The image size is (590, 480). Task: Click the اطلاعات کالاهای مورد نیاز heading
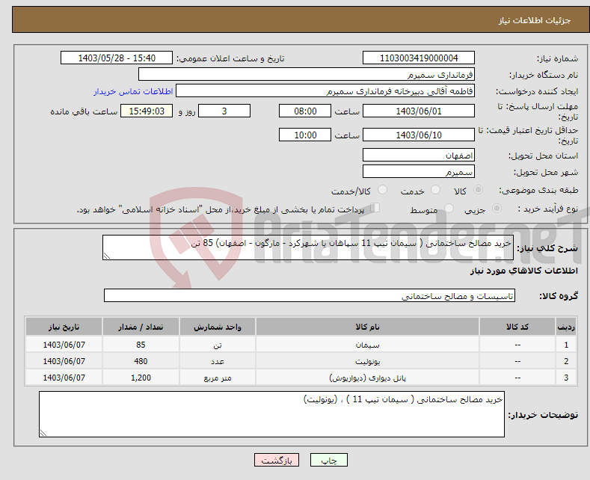[523, 271]
